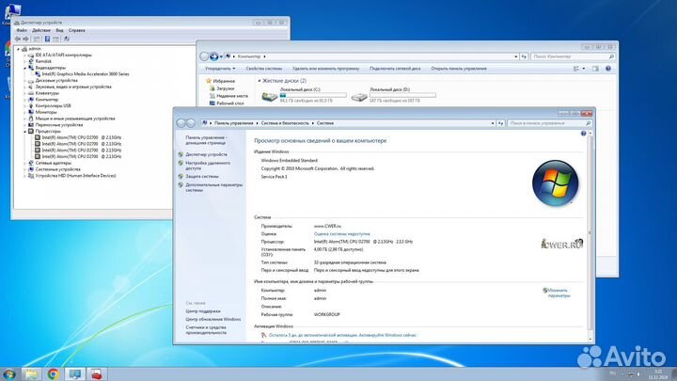The image size is (677, 381).
Task: Click the Диспетчер устройств sidebar link
Action: [x=206, y=153]
